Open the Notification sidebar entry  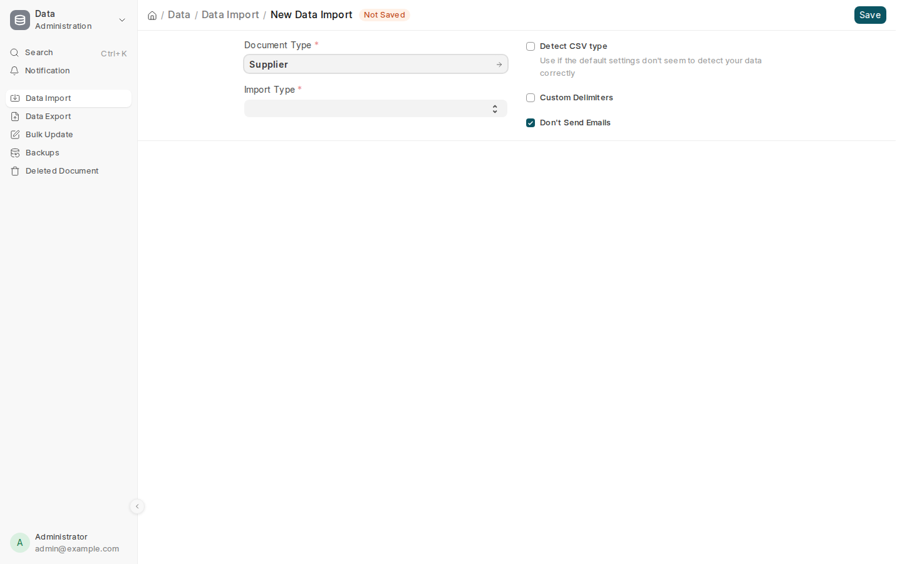(x=69, y=71)
